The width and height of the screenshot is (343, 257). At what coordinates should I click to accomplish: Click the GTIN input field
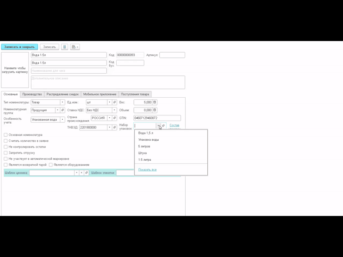point(157,118)
